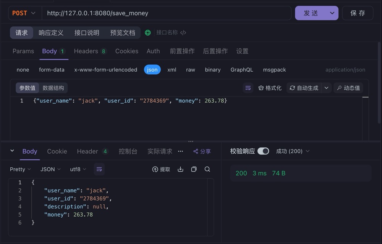Select the form-data body type
This screenshot has height=244, width=382.
pos(52,70)
